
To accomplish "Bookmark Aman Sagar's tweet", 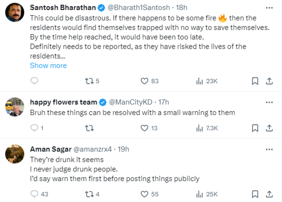I will point(255,194).
